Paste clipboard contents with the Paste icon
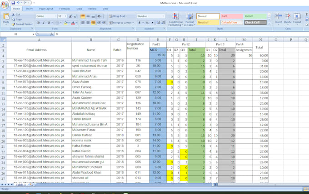The width and height of the screenshot is (309, 194). tap(6, 17)
